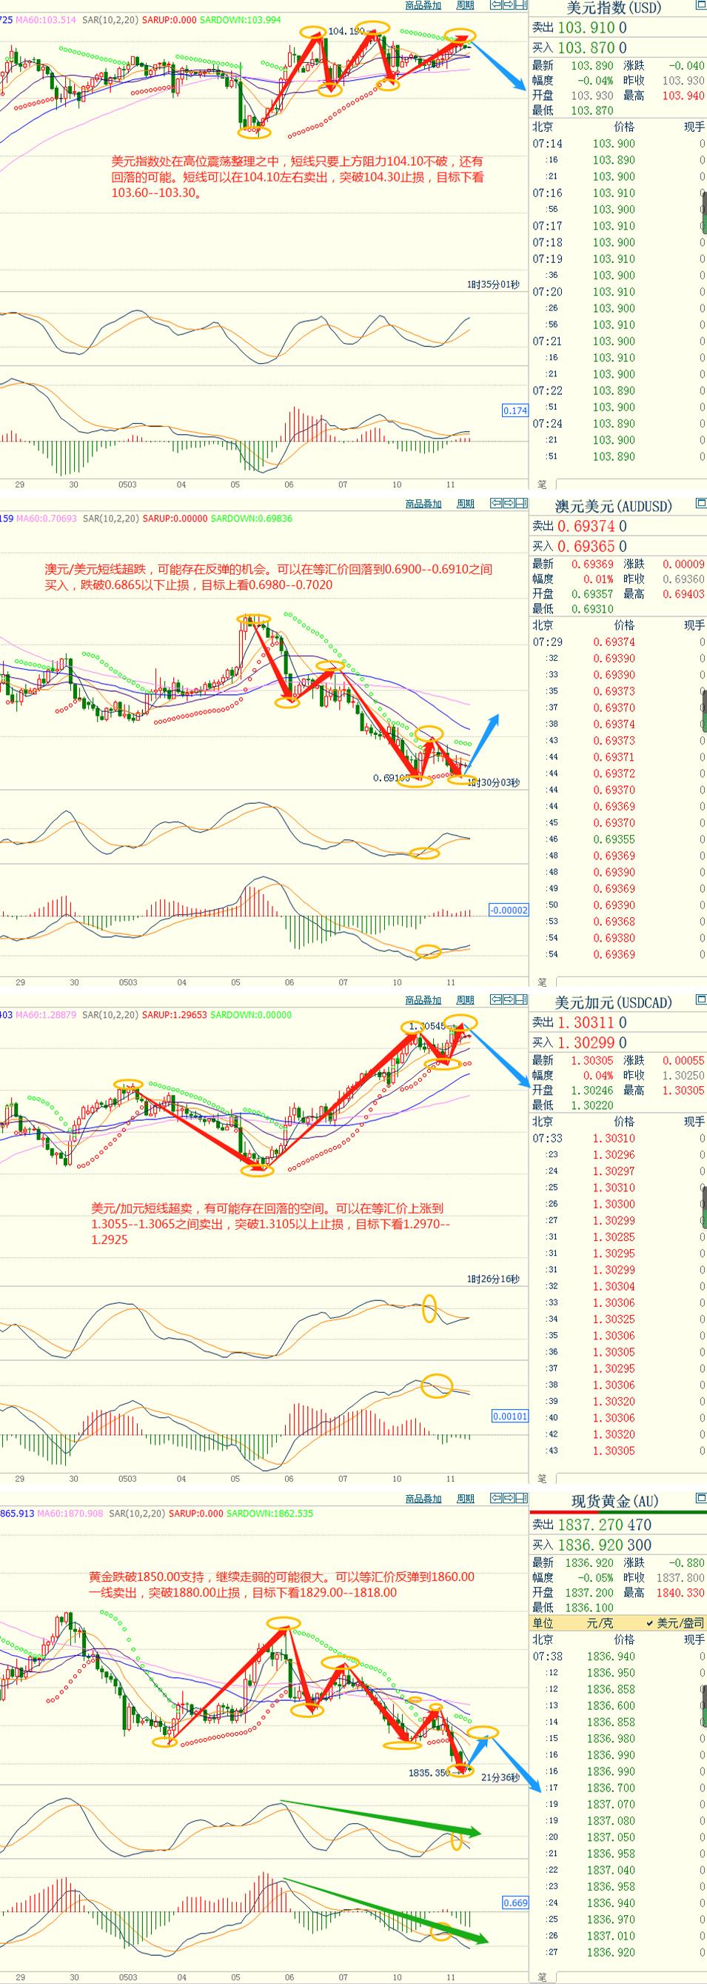Viewport: 707px width, 1984px height.
Task: Click the SARUP:1.29653 label on the USDCAD chart
Action: [175, 1015]
